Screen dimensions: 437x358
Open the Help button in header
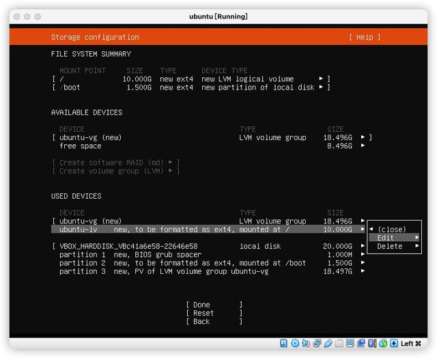tap(365, 37)
